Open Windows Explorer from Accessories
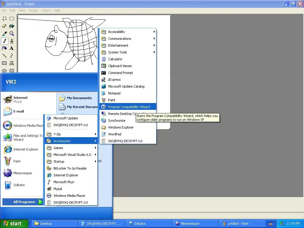Image resolution: width=304 pixels, height=228 pixels. [128, 127]
